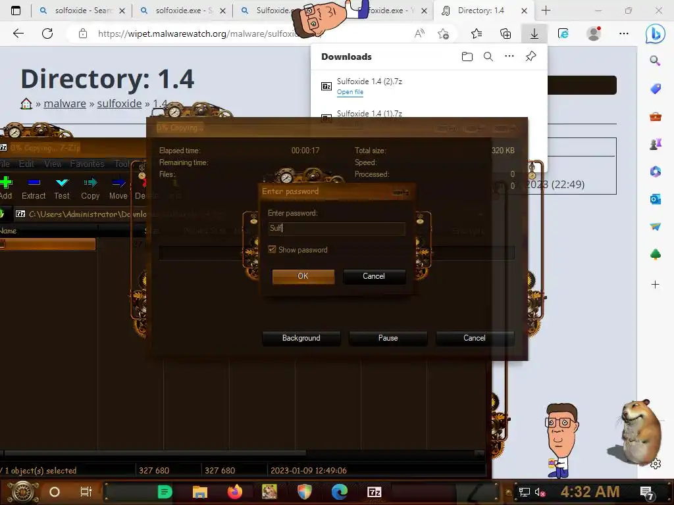Open the Edit menu in 7-Zip
This screenshot has height=505, width=674.
(26, 164)
